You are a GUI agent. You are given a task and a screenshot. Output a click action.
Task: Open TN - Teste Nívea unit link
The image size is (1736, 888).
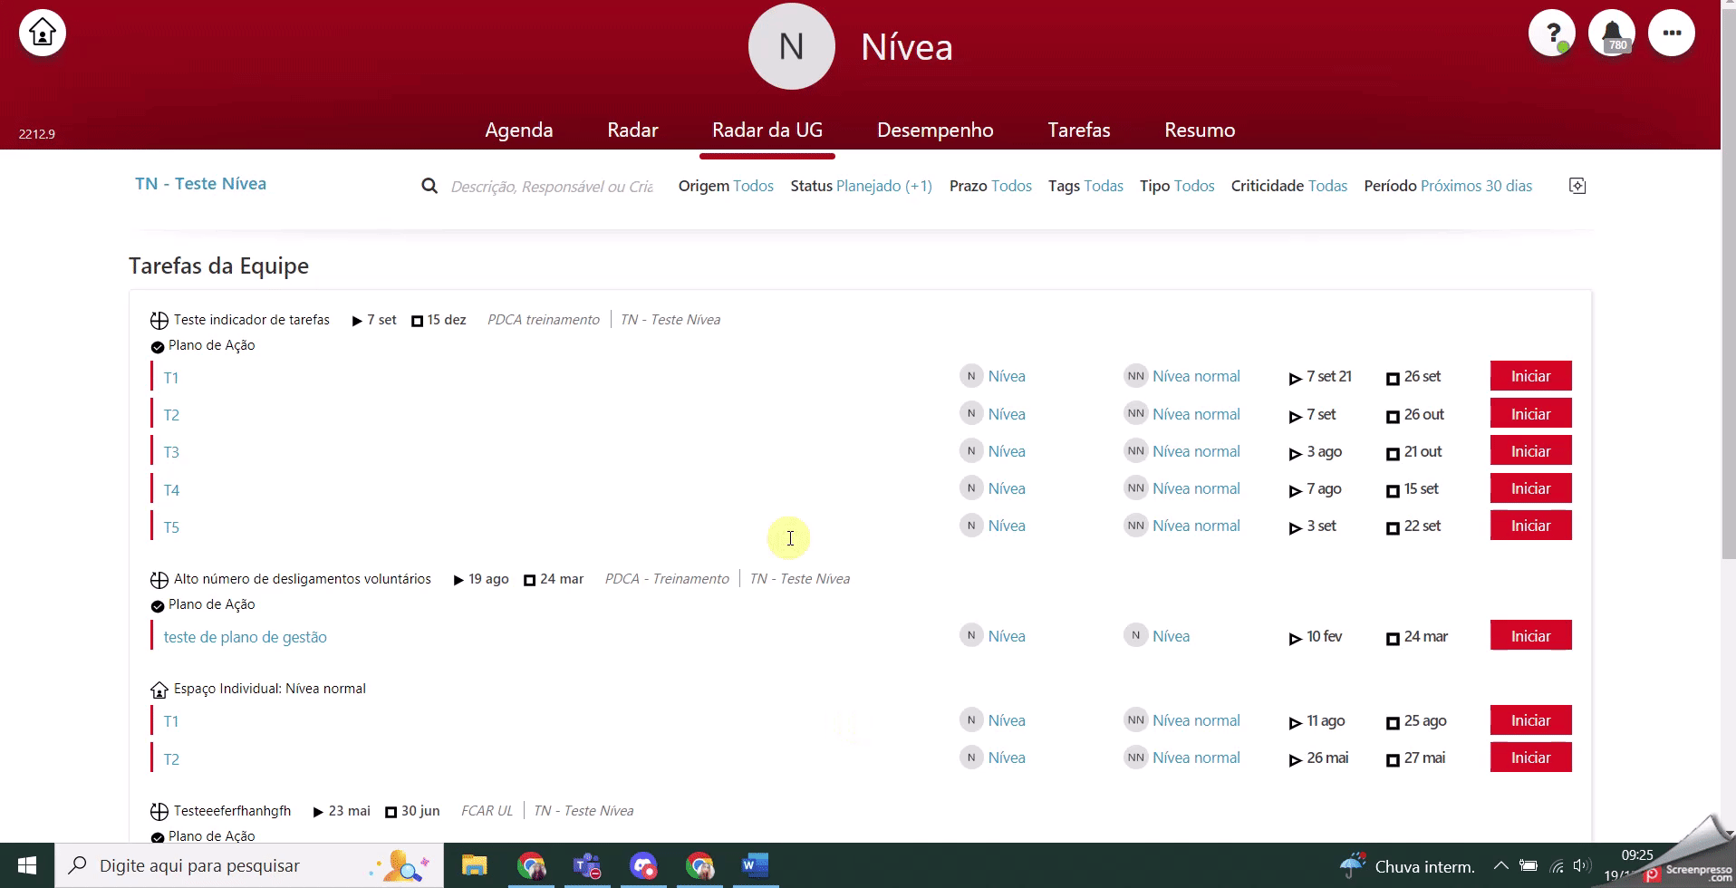click(201, 184)
